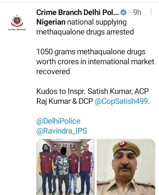
Task: Click the officer's cap badge in photo
Action: pyautogui.click(x=122, y=144)
